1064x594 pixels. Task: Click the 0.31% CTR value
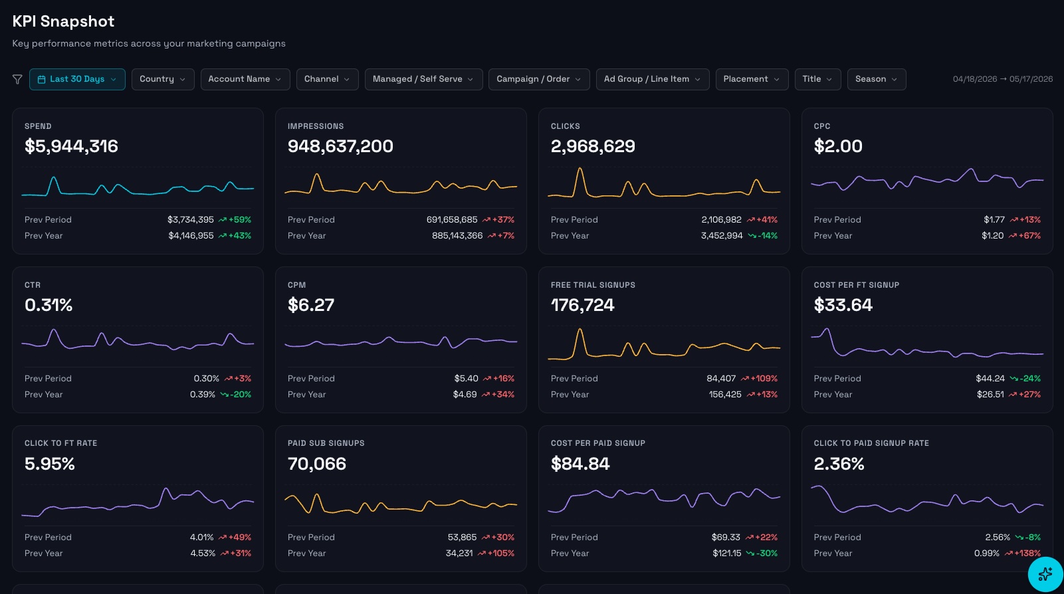(49, 305)
